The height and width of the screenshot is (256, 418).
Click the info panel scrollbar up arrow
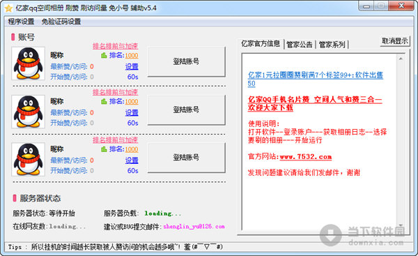coord(401,59)
